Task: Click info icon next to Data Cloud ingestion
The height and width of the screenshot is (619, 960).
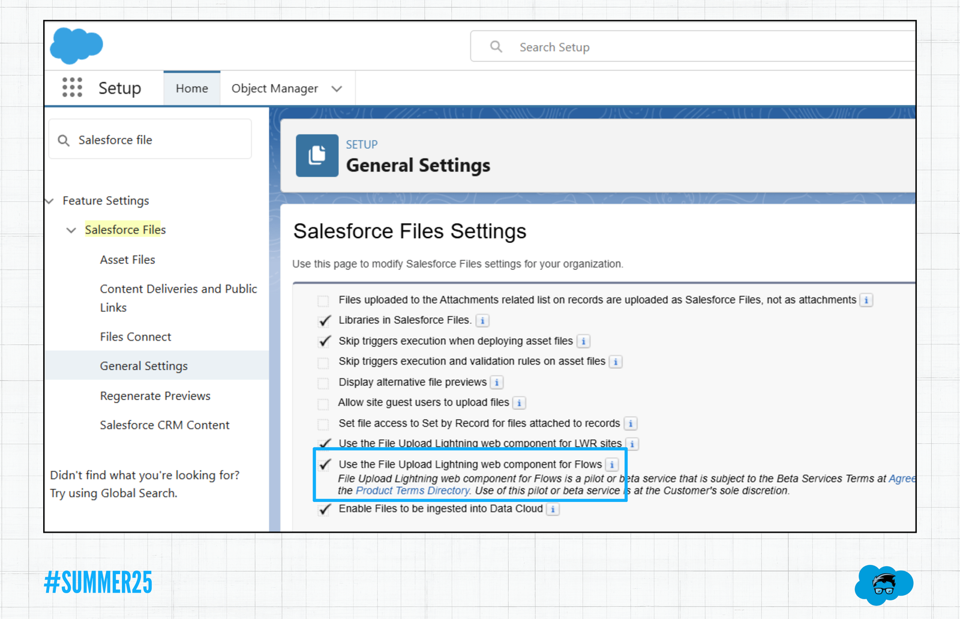Action: (x=553, y=509)
